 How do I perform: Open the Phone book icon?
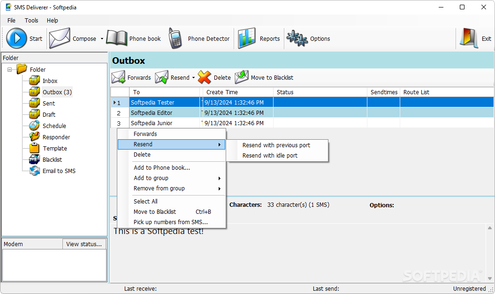click(117, 38)
